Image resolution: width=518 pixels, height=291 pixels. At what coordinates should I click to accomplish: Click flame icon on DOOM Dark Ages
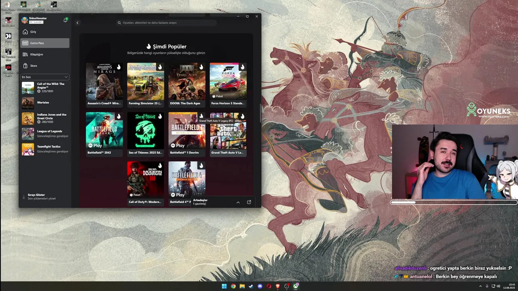click(201, 67)
